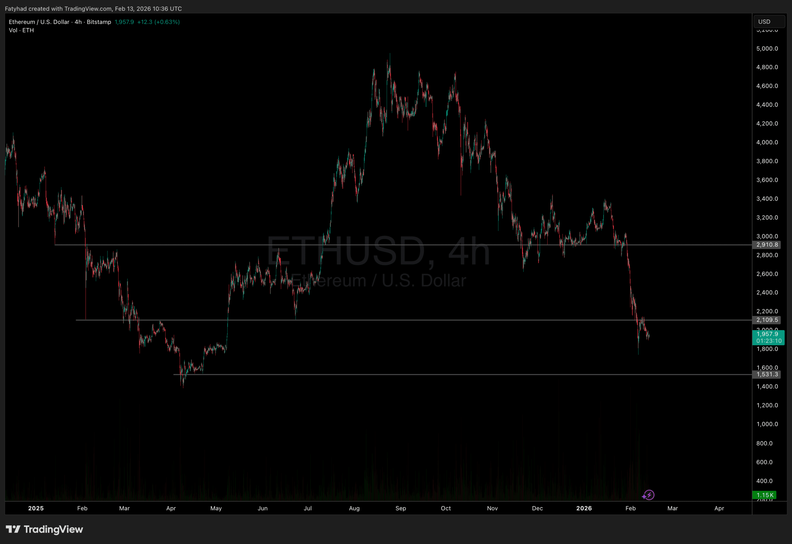
Task: Toggle the USD currency button on price scale
Action: coord(769,21)
